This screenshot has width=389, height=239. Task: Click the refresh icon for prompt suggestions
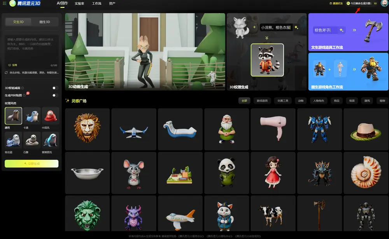pyautogui.click(x=6, y=73)
